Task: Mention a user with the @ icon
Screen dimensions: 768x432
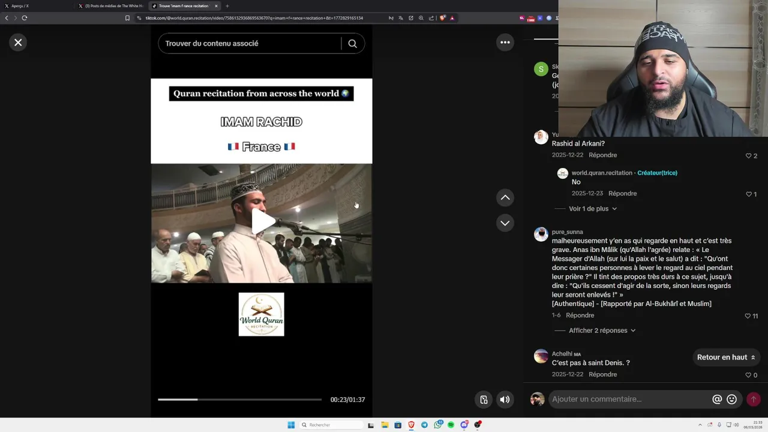Action: [x=717, y=399]
